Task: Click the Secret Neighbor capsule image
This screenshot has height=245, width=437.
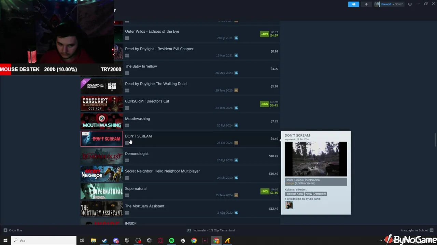Action: click(102, 174)
